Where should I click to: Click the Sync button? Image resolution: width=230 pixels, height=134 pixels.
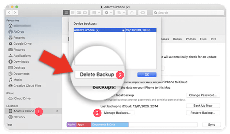coord(212,125)
